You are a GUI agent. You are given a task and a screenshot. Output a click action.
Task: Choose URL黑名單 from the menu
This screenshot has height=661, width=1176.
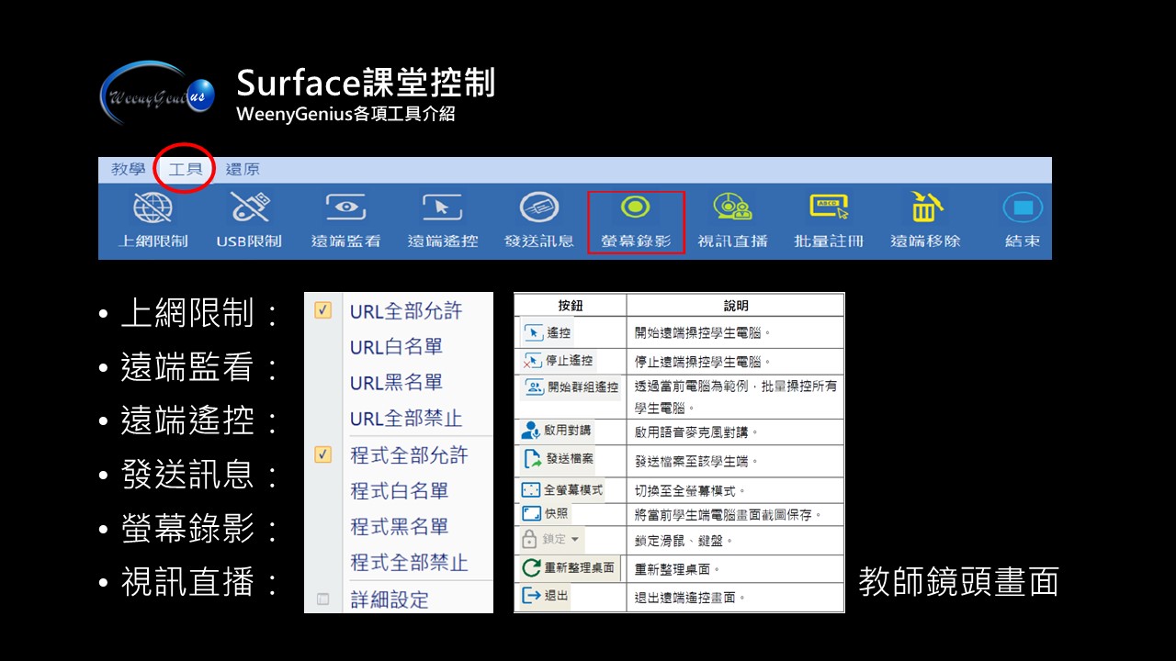(396, 383)
